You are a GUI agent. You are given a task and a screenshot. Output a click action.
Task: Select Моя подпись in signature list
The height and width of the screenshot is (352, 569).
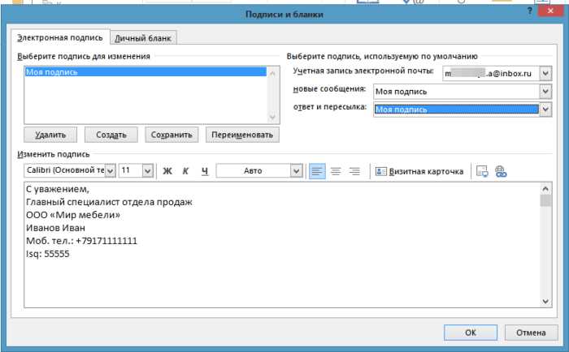[x=146, y=71]
